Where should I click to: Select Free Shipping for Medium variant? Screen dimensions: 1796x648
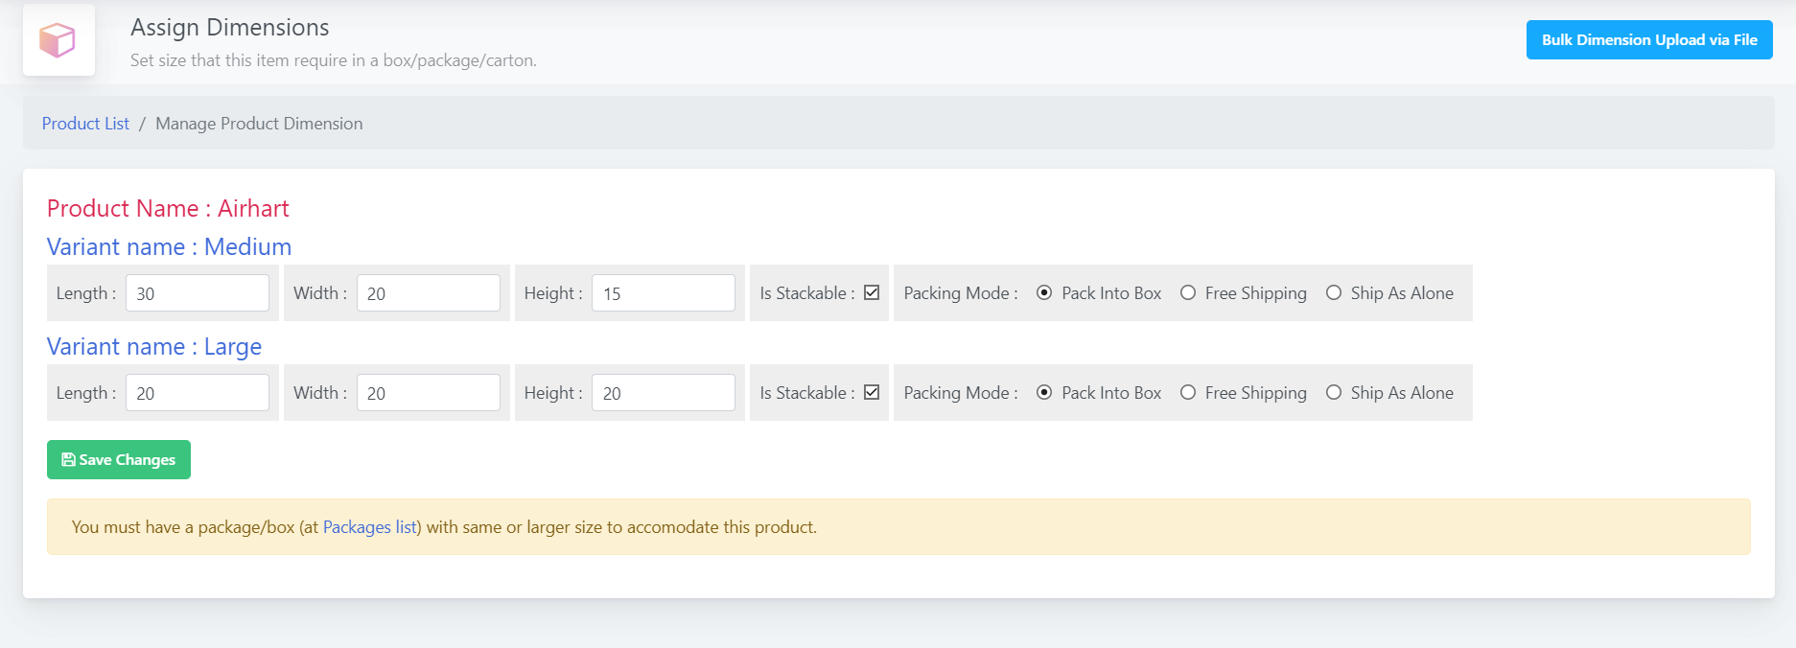coord(1188,293)
